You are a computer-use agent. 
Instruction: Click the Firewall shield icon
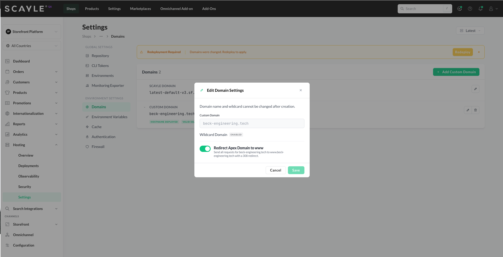click(87, 147)
